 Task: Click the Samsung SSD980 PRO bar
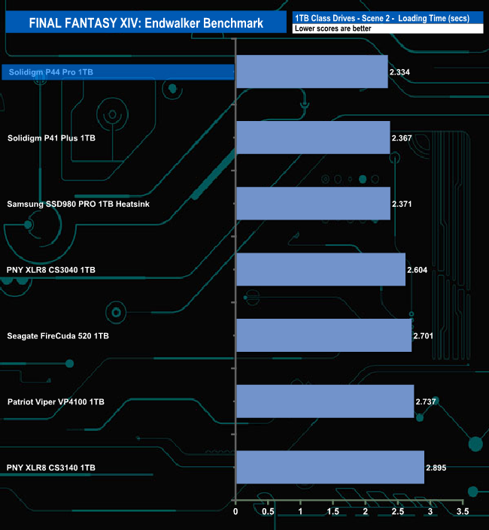coord(314,204)
